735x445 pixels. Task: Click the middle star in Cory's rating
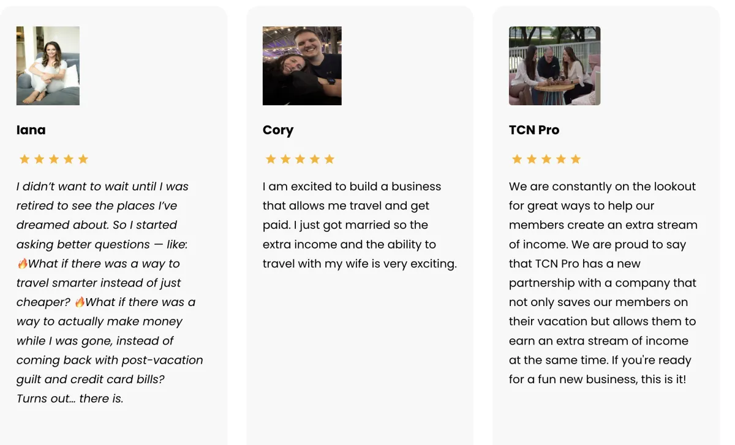pos(300,159)
